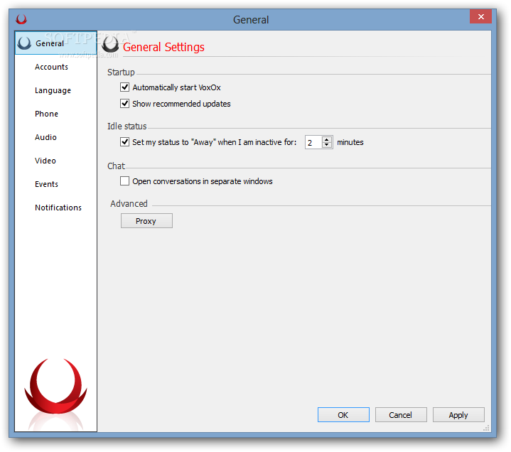Uncheck Show recommended updates
The width and height of the screenshot is (511, 452).
[x=124, y=103]
